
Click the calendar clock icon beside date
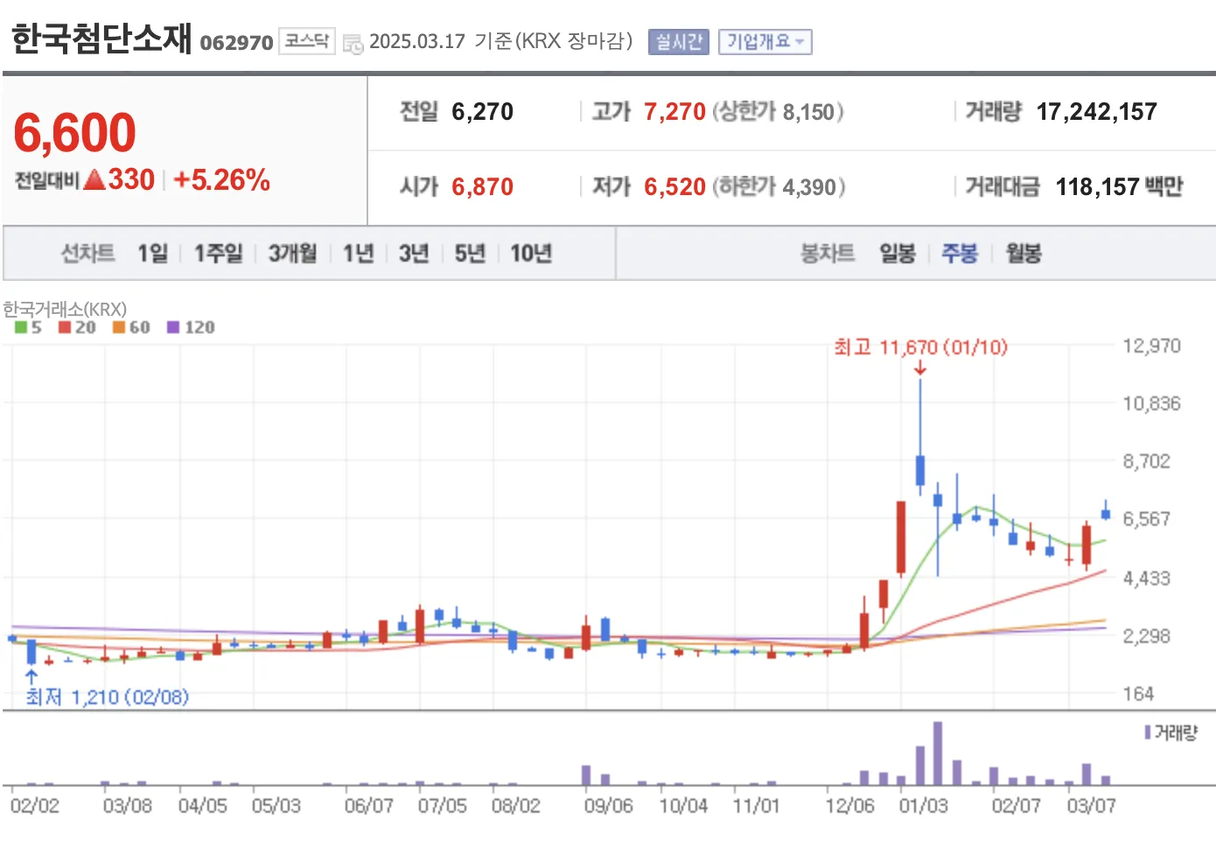(353, 44)
